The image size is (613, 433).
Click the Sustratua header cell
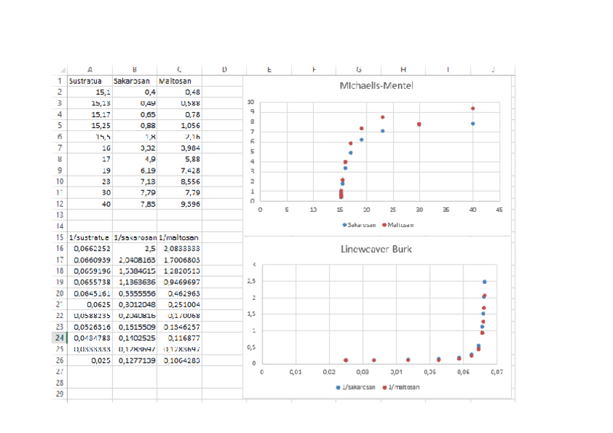click(x=89, y=81)
